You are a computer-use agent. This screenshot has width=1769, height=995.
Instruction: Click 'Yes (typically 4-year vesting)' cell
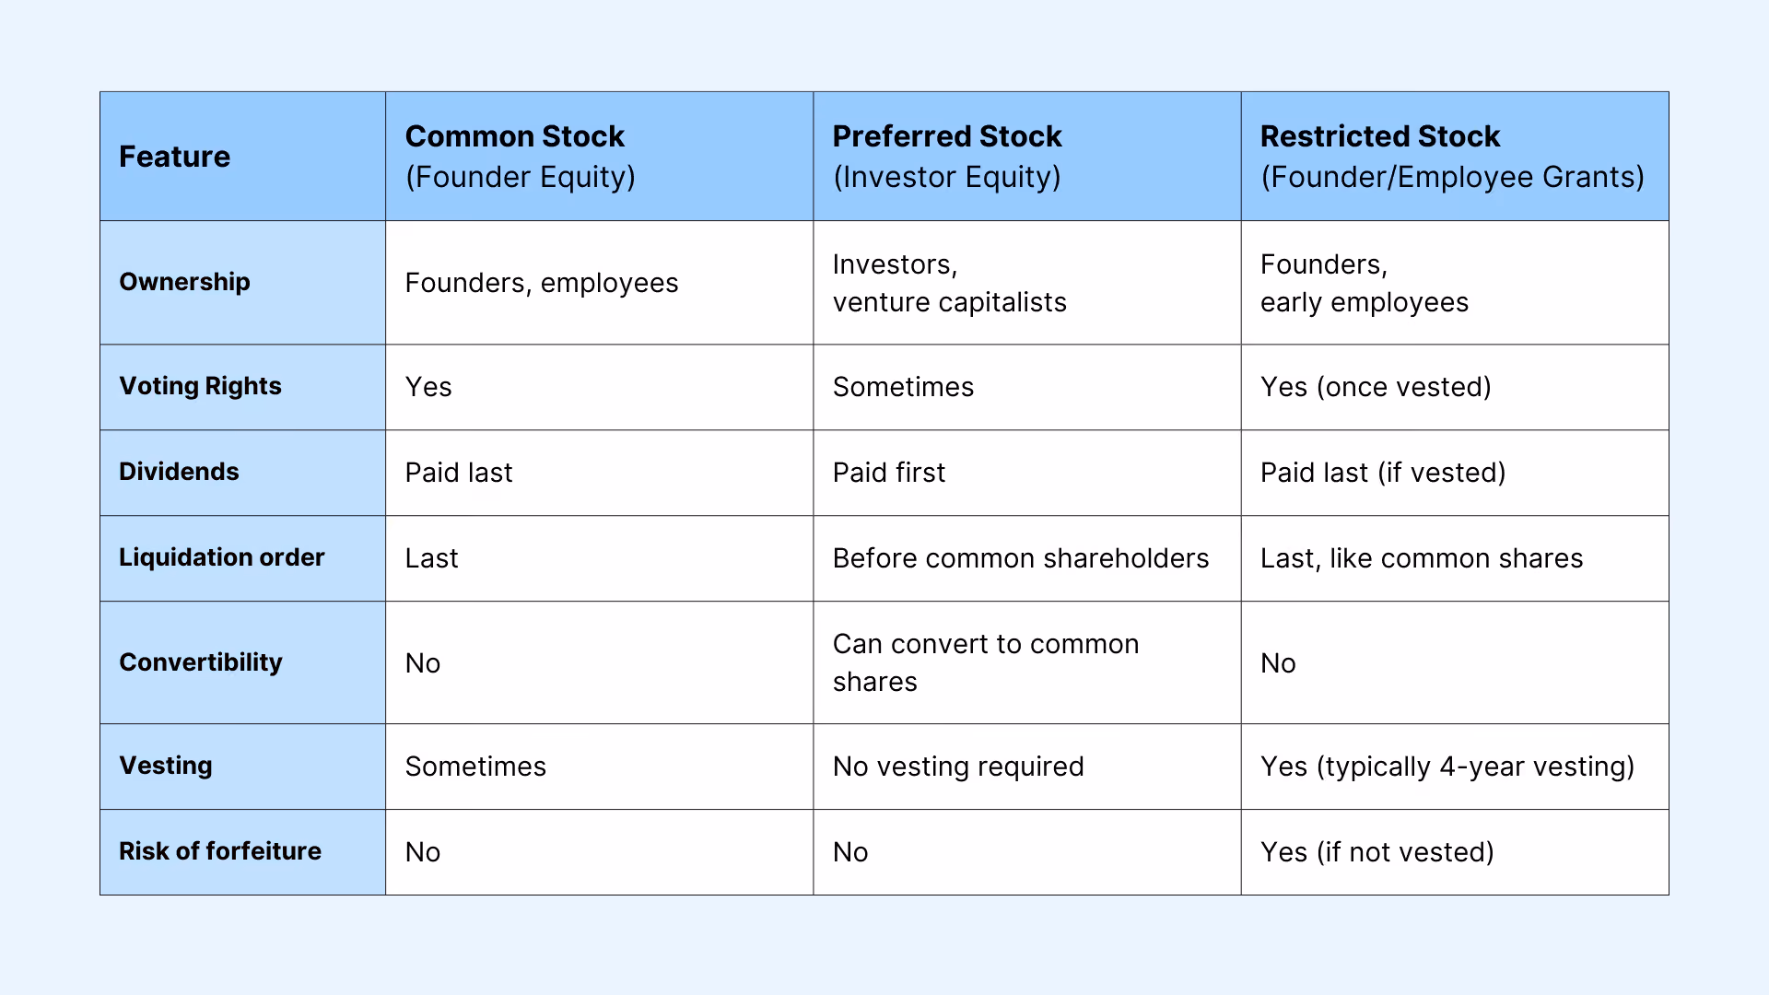(x=1455, y=767)
